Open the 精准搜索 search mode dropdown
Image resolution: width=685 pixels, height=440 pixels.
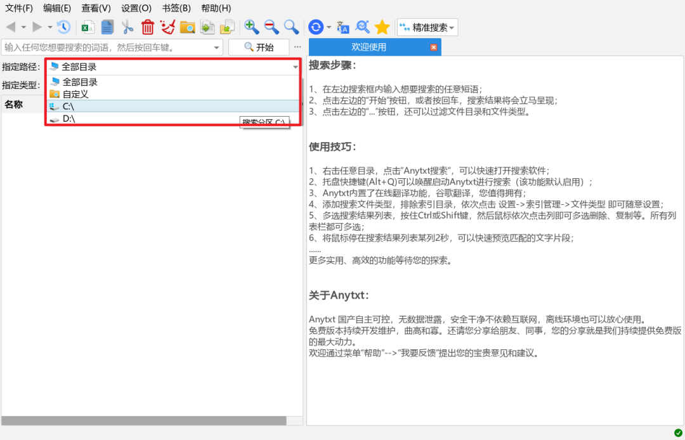click(427, 27)
